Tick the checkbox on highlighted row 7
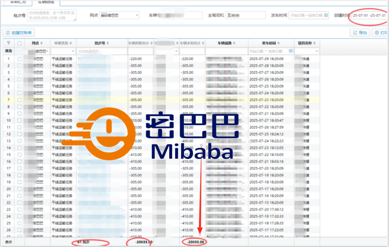Image resolution: width=389 pixels, height=247 pixels. click(19, 100)
